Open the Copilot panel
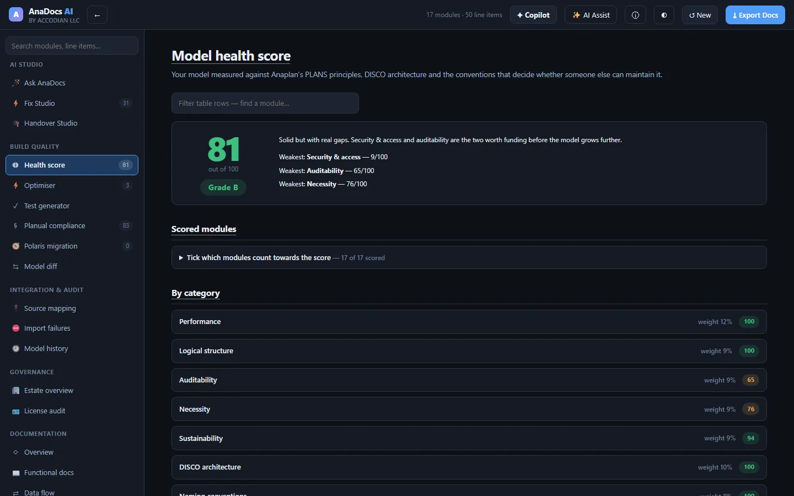This screenshot has width=794, height=496. 533,15
